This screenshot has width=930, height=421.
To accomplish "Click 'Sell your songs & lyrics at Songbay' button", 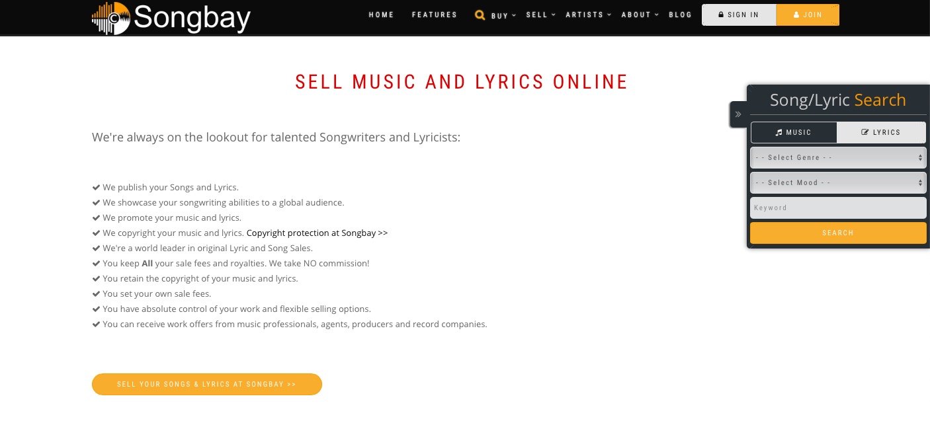I will [207, 384].
